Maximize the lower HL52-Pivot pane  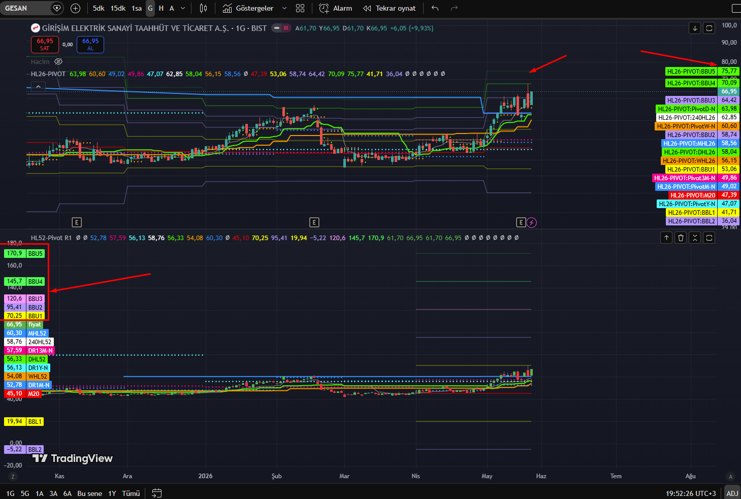coord(709,237)
